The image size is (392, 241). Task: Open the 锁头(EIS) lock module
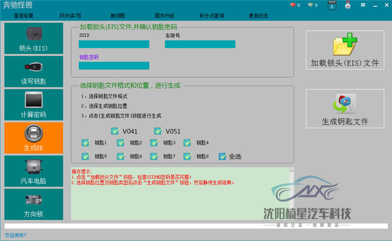point(33,39)
